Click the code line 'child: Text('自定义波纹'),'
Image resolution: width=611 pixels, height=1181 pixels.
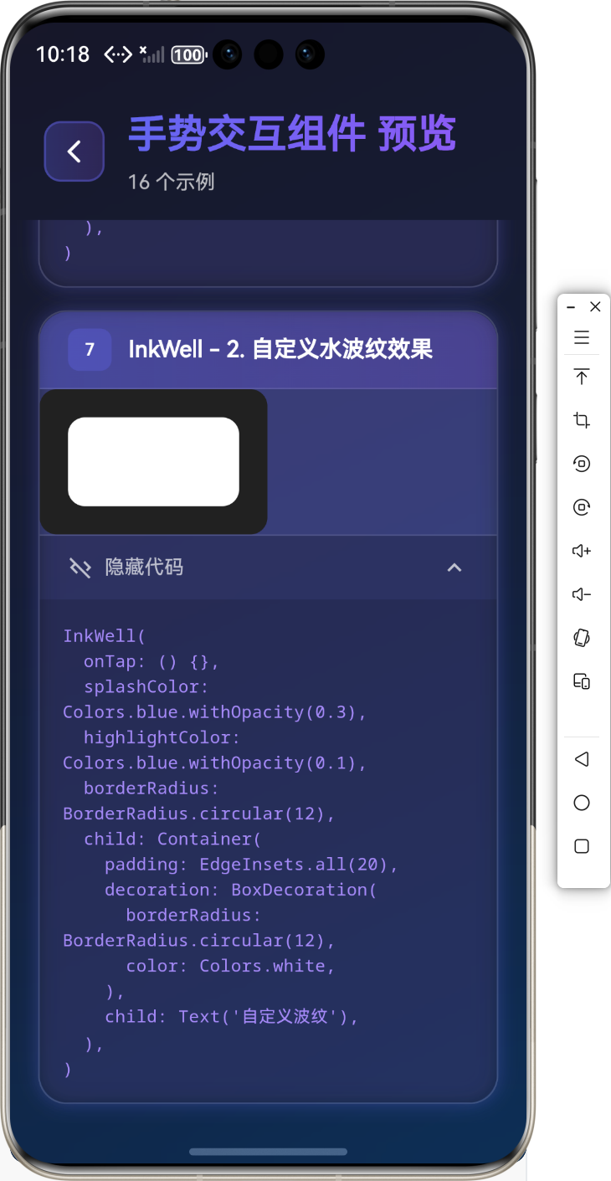(232, 1017)
